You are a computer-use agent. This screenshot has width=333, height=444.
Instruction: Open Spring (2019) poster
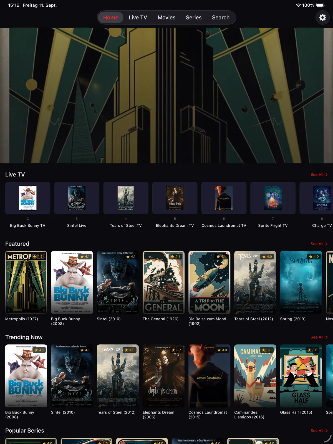tap(301, 282)
